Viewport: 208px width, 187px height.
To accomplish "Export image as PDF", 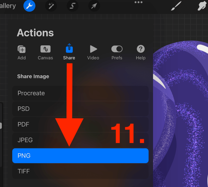I will tap(80, 124).
